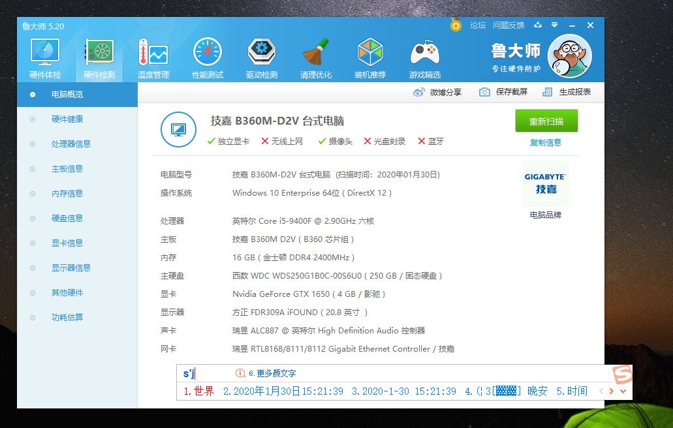Choose IME candidate 4 晚安

pyautogui.click(x=507, y=391)
